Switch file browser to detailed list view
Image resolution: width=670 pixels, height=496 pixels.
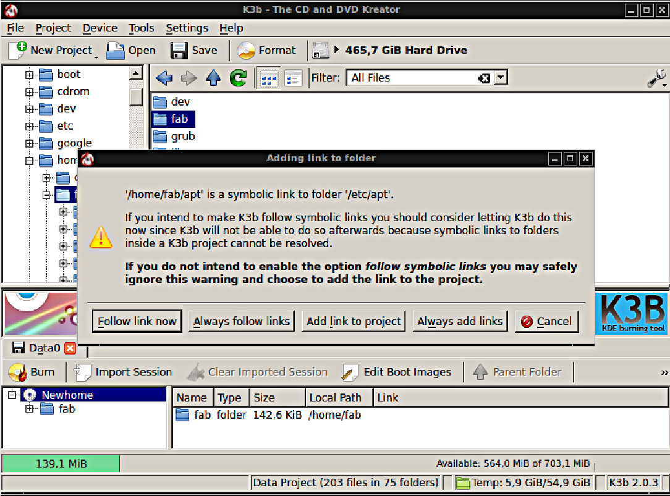coord(293,78)
